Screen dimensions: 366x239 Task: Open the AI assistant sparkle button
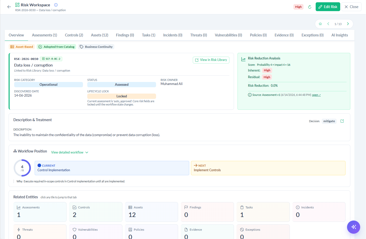pos(354,227)
